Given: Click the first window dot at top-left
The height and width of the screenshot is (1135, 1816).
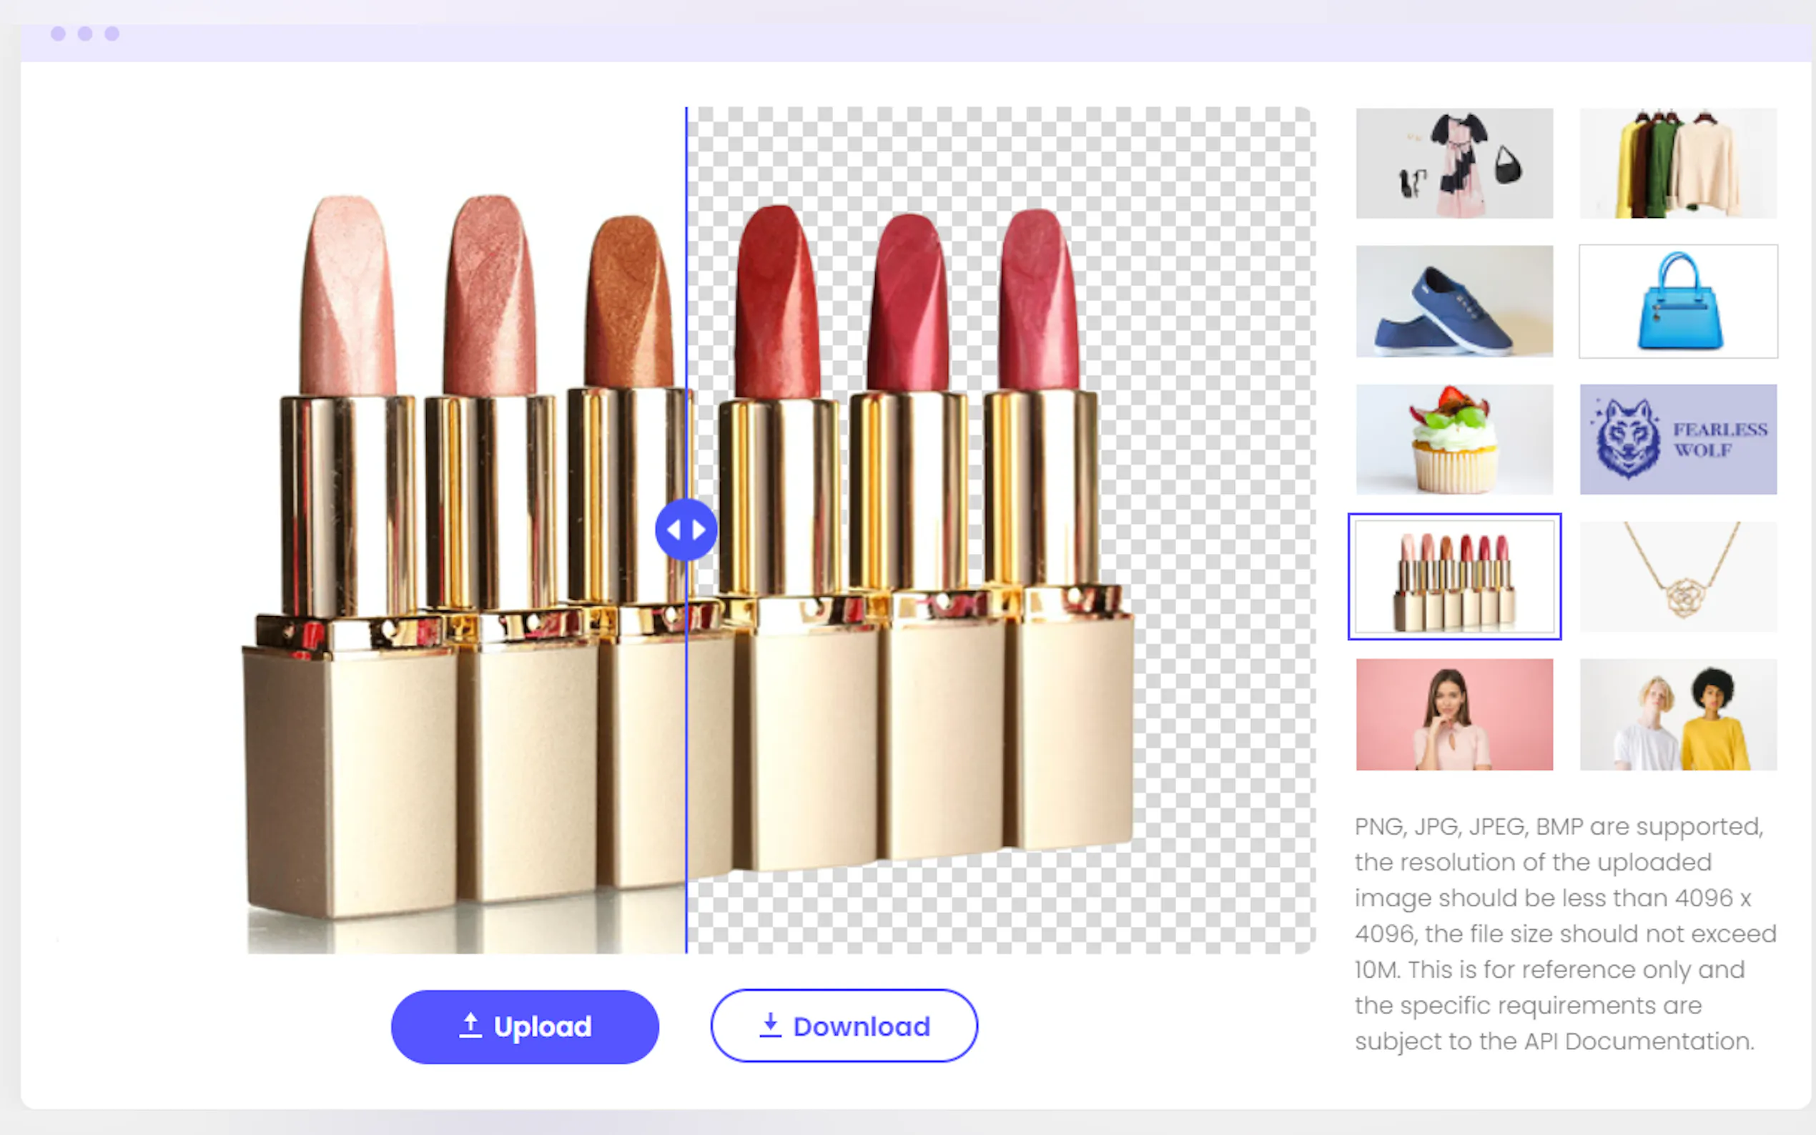Looking at the screenshot, I should pos(58,34).
